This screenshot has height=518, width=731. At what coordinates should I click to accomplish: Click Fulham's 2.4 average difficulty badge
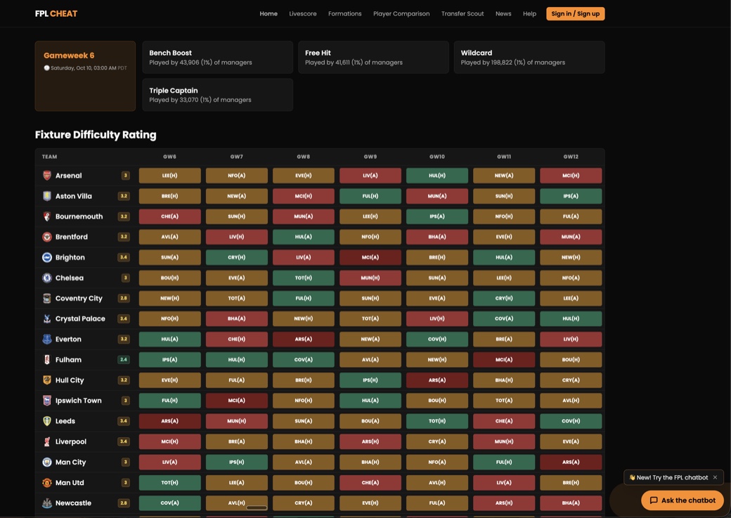124,359
